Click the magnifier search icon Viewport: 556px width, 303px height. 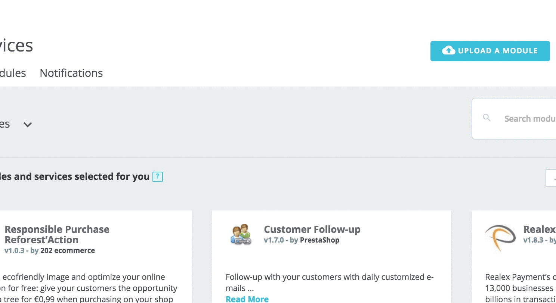tap(486, 118)
